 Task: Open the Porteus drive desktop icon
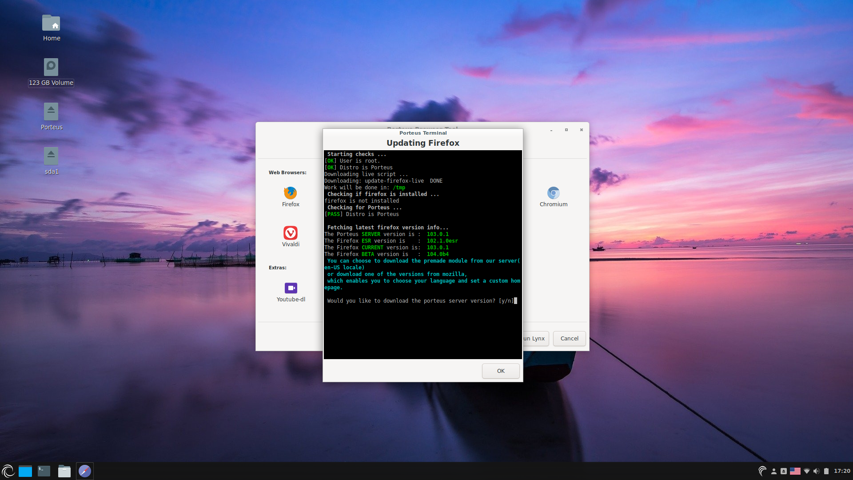(51, 112)
